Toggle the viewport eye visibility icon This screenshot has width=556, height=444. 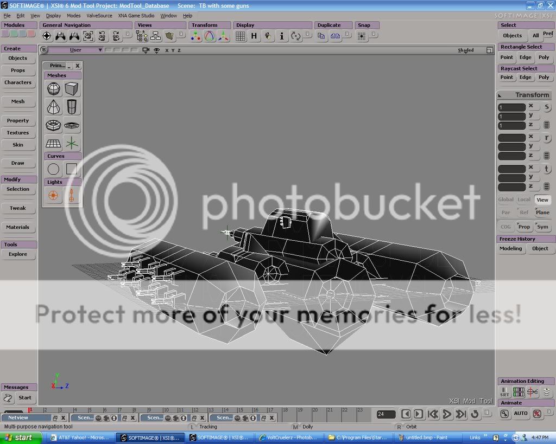pyautogui.click(x=156, y=50)
